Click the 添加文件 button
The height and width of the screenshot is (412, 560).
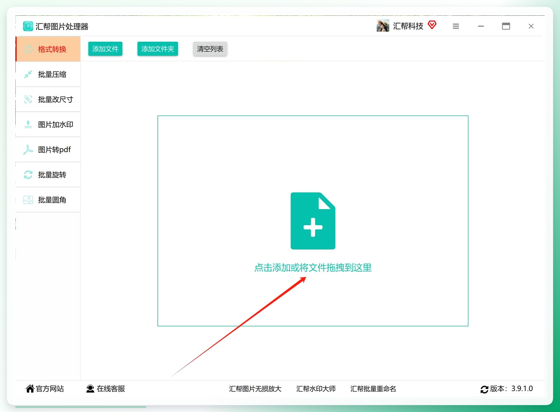(x=105, y=49)
